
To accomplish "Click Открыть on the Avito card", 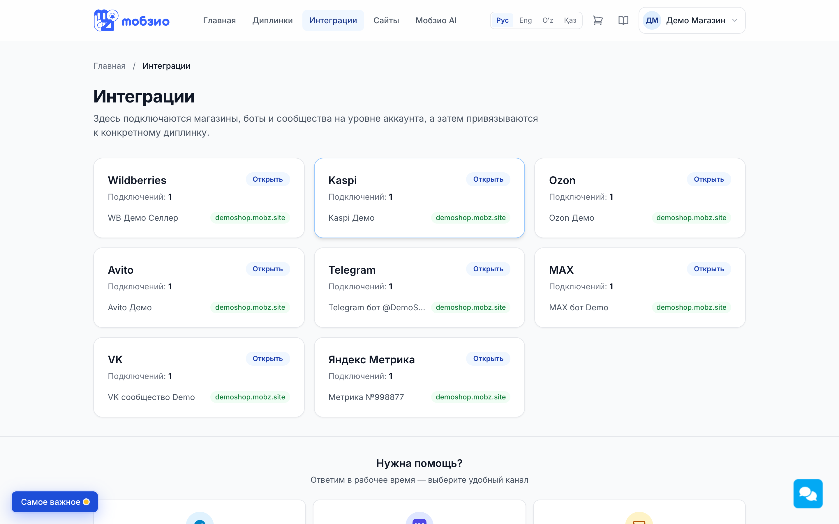I will (268, 269).
